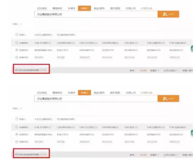Click the 申请类别 row icon in the upper panel
This screenshot has height=166, width=194.
(x=16, y=43)
